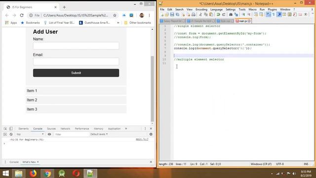Click the Chrome profile avatar
This screenshot has width=316, height=178.
point(142,15)
